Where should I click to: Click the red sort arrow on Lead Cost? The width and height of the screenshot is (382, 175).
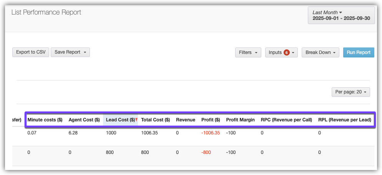[136, 120]
